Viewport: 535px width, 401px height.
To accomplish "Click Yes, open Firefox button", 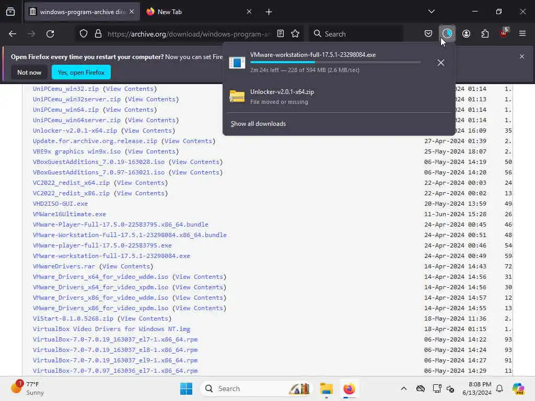I will tap(81, 73).
